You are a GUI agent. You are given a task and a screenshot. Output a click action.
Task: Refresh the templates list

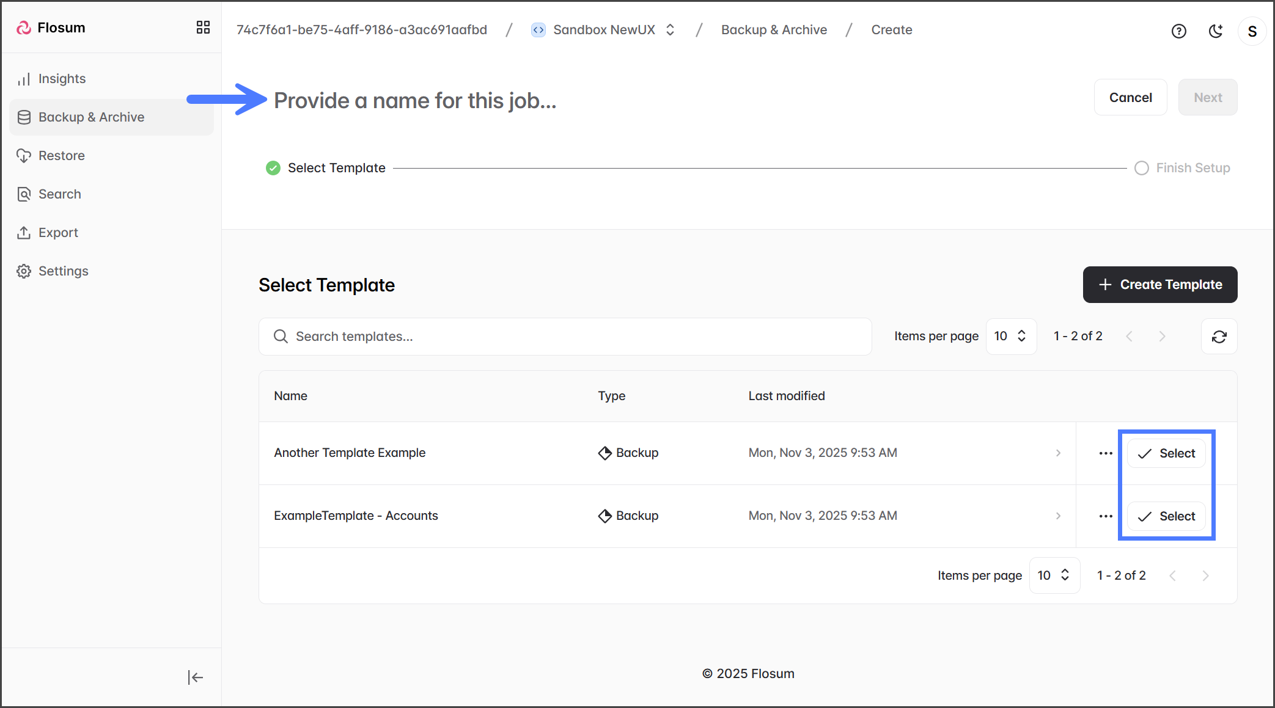[x=1219, y=337]
